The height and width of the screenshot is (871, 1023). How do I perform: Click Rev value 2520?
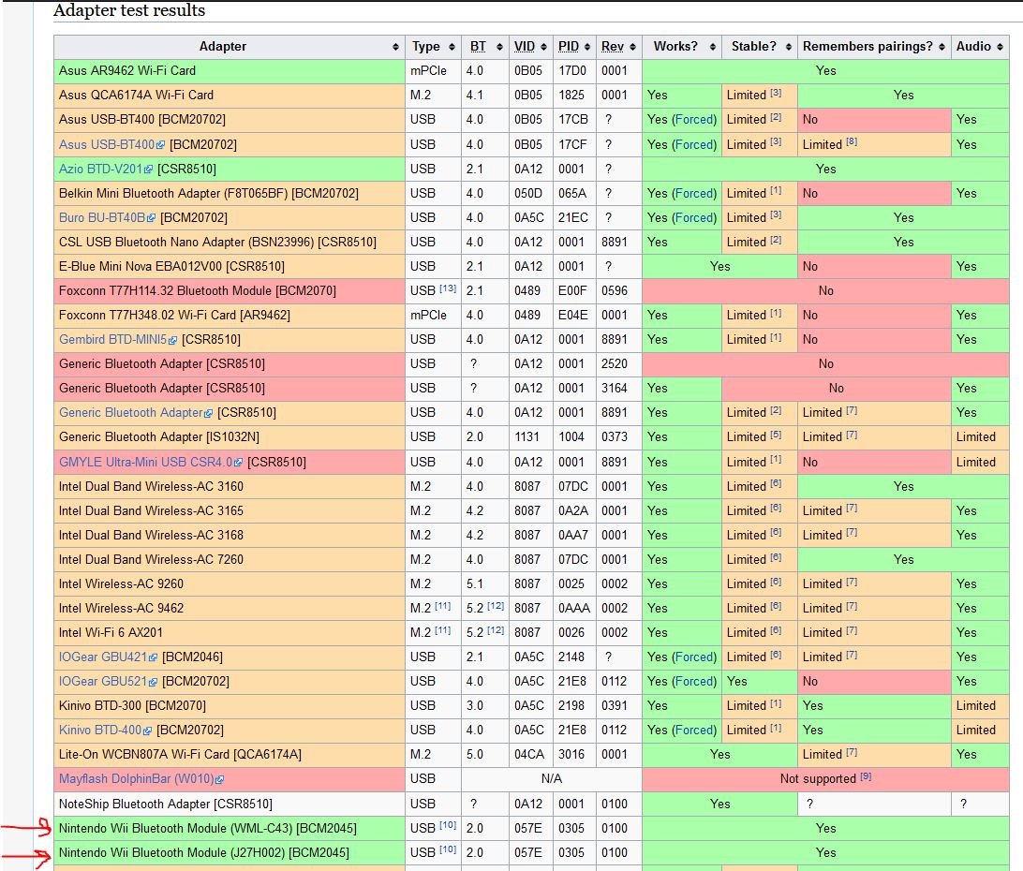614,364
